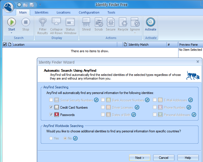Switch to the Identities ribbon tab
Image resolution: width=203 pixels, height=162 pixels.
[x=41, y=12]
